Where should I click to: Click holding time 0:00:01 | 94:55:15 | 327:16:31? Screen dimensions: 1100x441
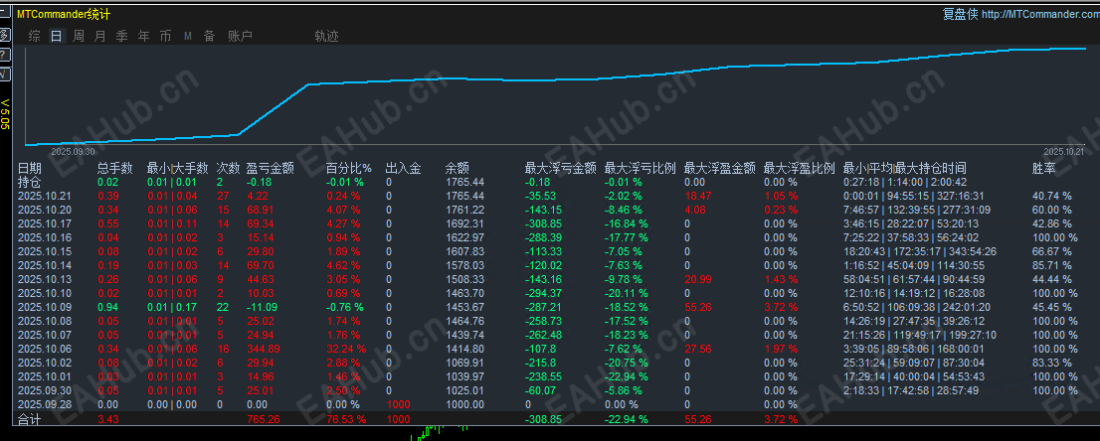click(x=913, y=196)
